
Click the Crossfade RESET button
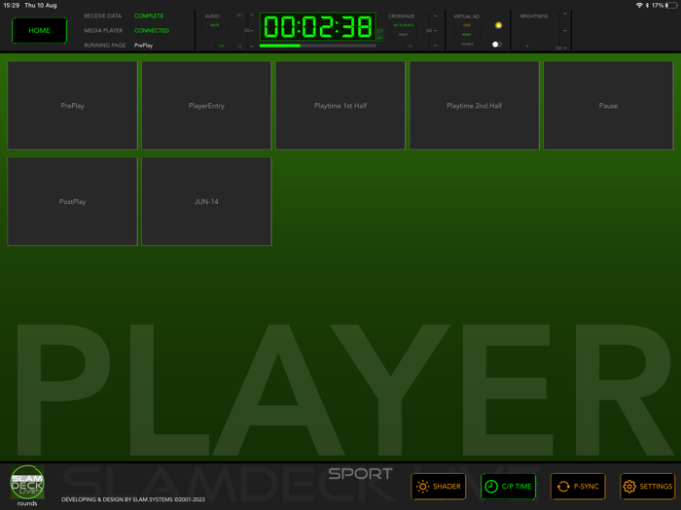coord(404,35)
